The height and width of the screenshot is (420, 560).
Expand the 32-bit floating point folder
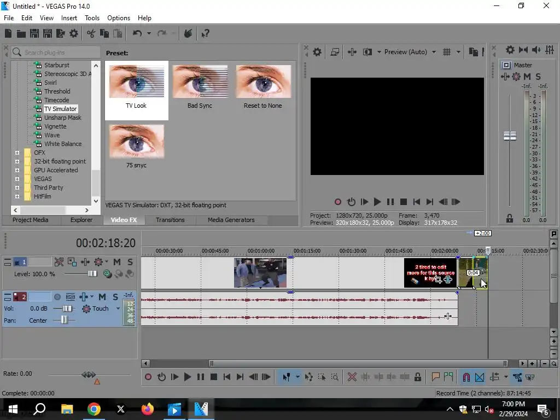tap(17, 161)
